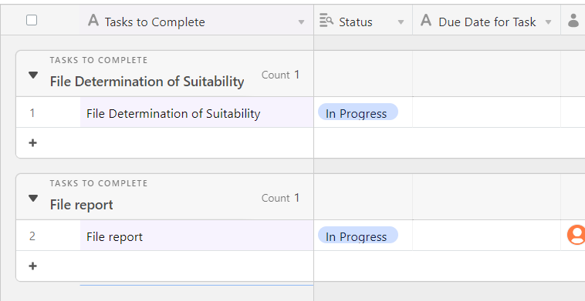The image size is (585, 301).
Task: Click the text-type icon beside Tasks to Complete
Action: pyautogui.click(x=93, y=21)
